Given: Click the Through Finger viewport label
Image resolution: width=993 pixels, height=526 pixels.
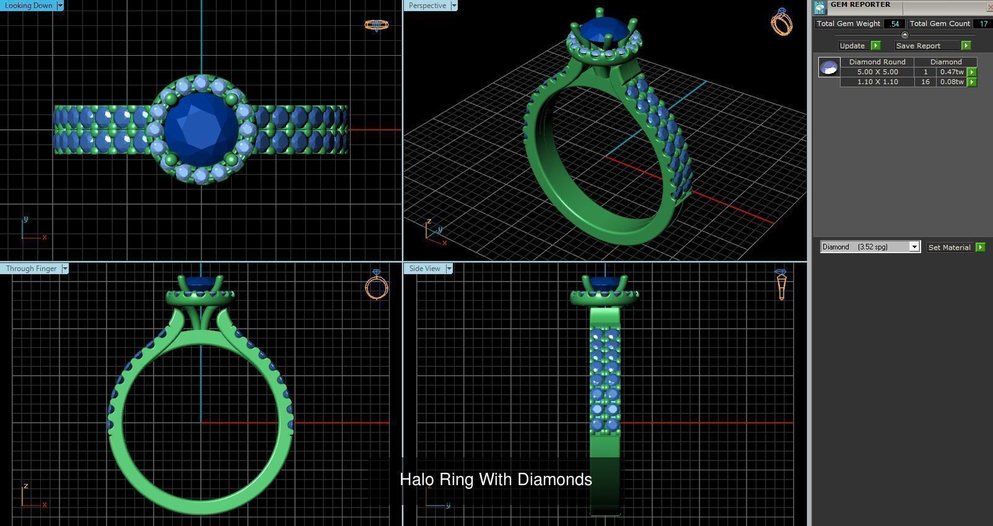Looking at the screenshot, I should pyautogui.click(x=31, y=269).
